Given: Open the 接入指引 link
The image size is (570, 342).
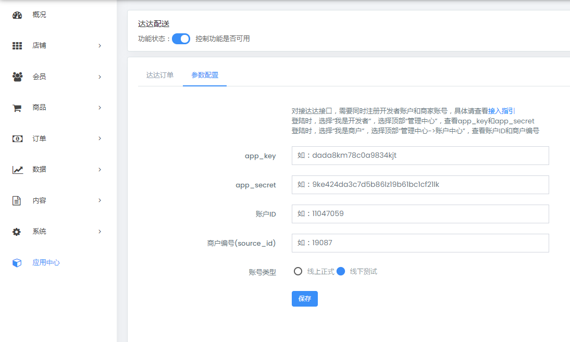Looking at the screenshot, I should pos(501,111).
